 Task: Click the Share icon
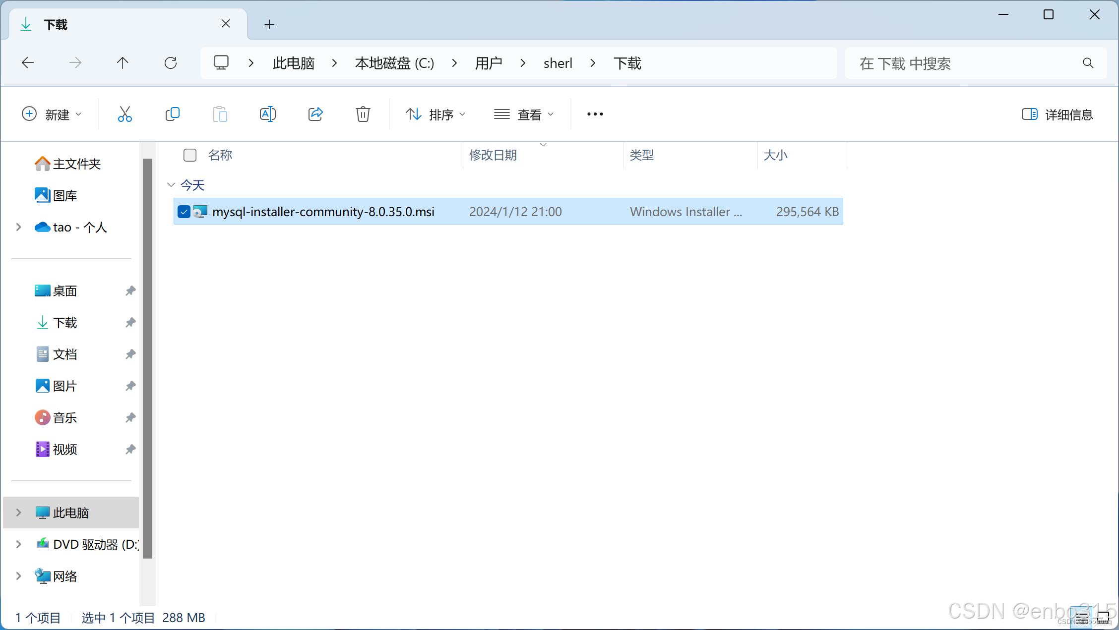(x=315, y=114)
